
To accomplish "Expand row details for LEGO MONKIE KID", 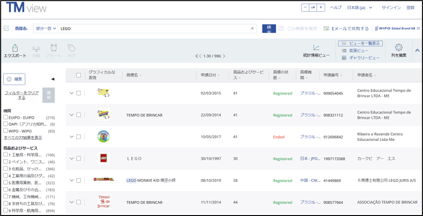I will (71, 180).
